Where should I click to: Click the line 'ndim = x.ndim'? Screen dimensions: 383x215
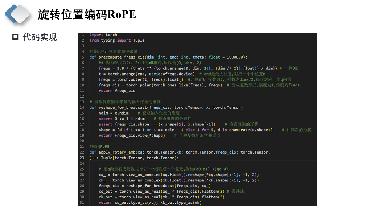point(139,113)
